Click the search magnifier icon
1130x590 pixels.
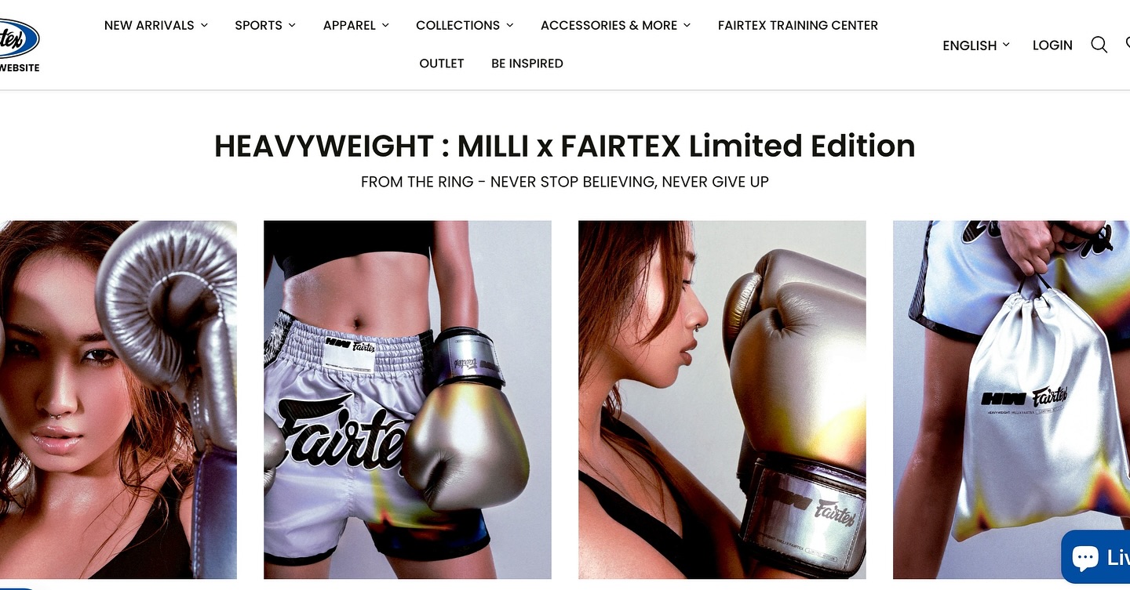(1099, 45)
